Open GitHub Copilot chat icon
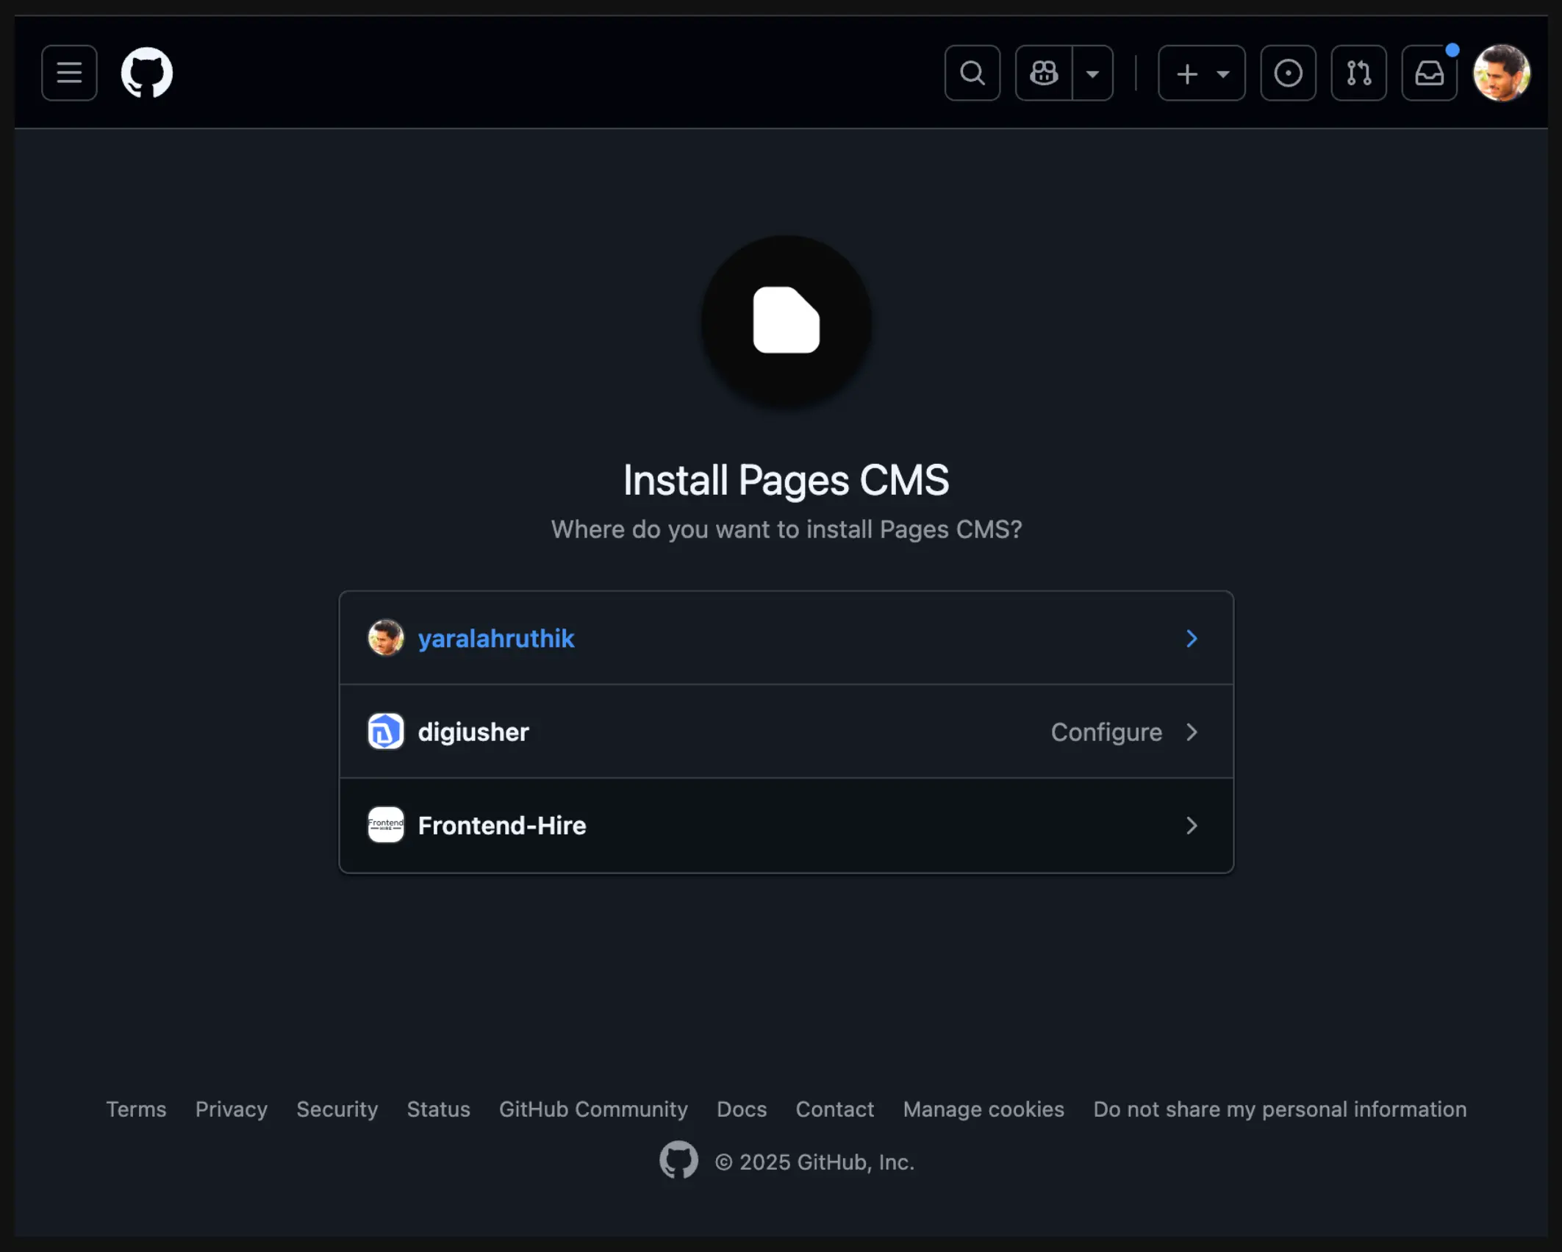1562x1252 pixels. [x=1043, y=72]
